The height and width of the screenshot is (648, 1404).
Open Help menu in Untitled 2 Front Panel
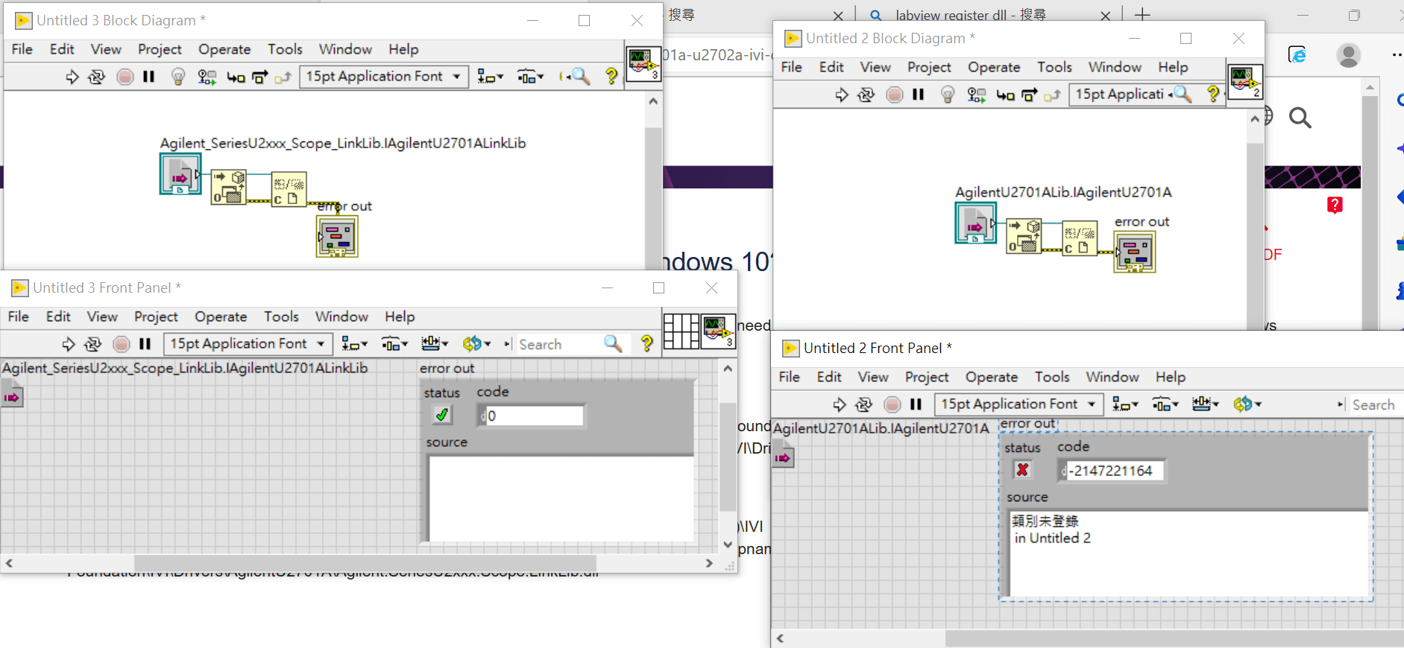[x=1171, y=377]
